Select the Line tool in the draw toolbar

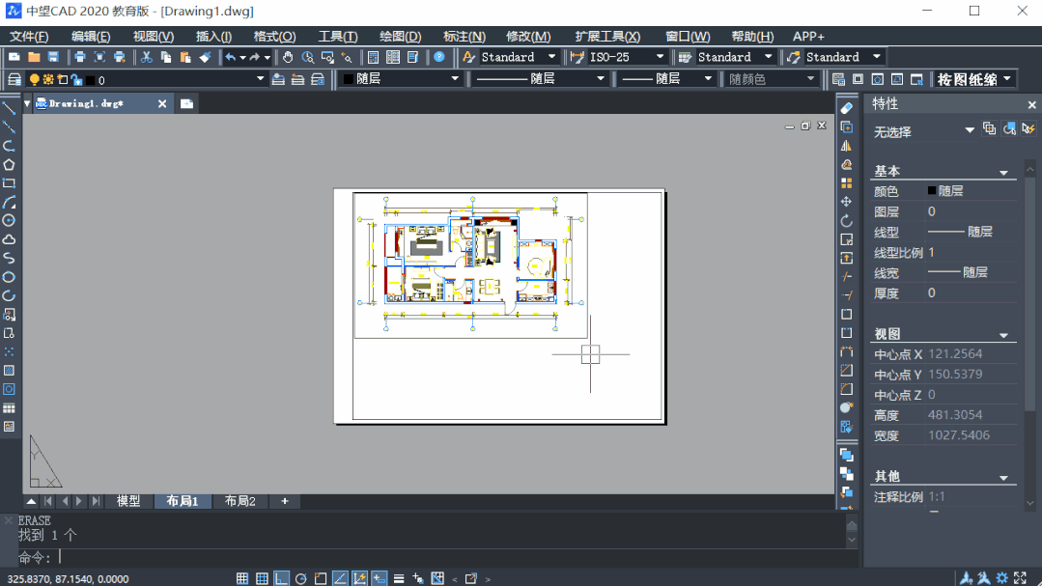pos(9,108)
